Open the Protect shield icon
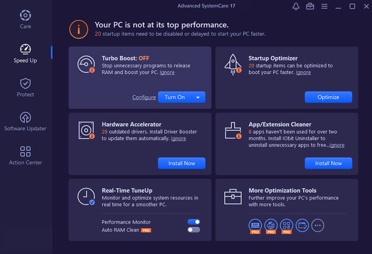 point(26,84)
